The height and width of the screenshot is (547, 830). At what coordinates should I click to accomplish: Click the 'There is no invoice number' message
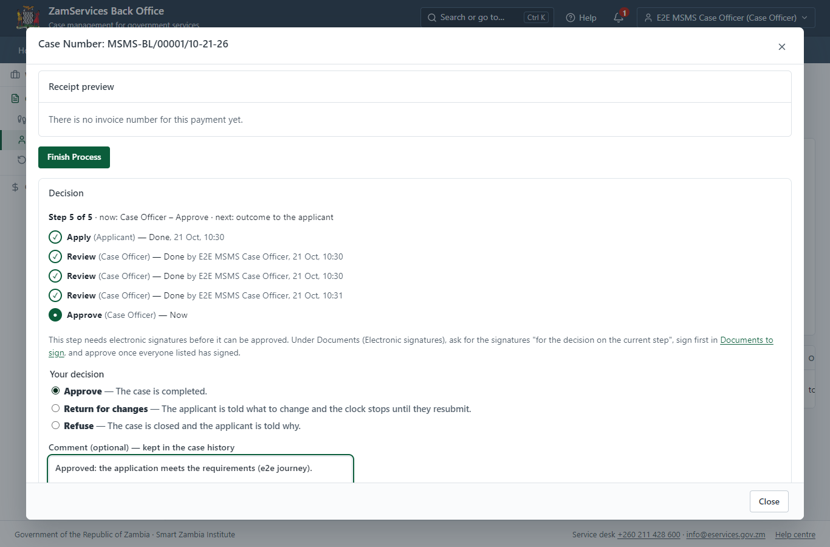click(146, 120)
